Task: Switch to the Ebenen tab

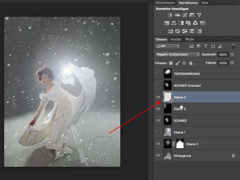Action: point(161,39)
